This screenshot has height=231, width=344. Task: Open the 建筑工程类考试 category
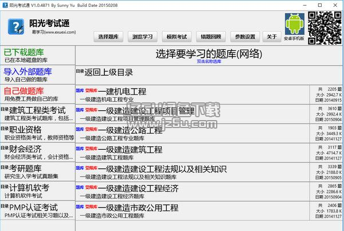click(x=38, y=113)
